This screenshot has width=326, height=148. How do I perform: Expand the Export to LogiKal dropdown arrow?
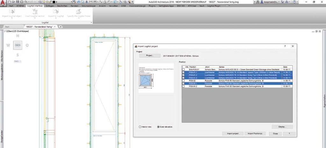pyautogui.click(x=56, y=18)
